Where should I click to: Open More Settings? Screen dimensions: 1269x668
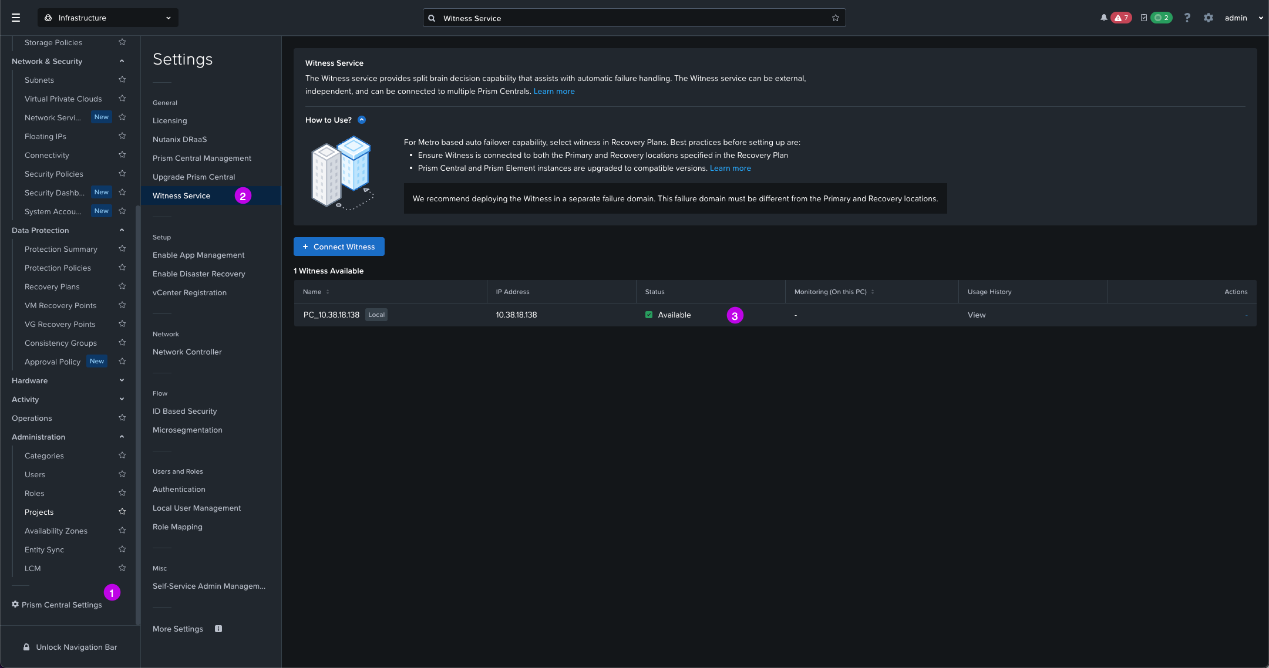point(178,629)
